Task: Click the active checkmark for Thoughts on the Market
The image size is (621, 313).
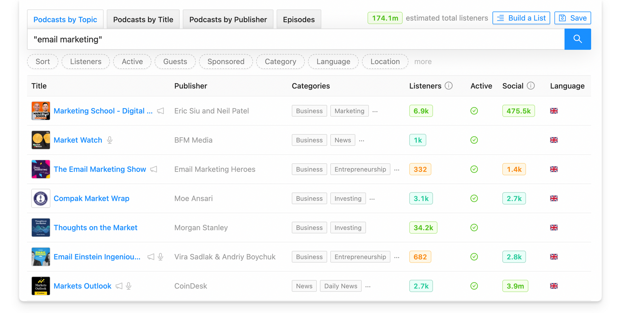Action: click(x=474, y=228)
